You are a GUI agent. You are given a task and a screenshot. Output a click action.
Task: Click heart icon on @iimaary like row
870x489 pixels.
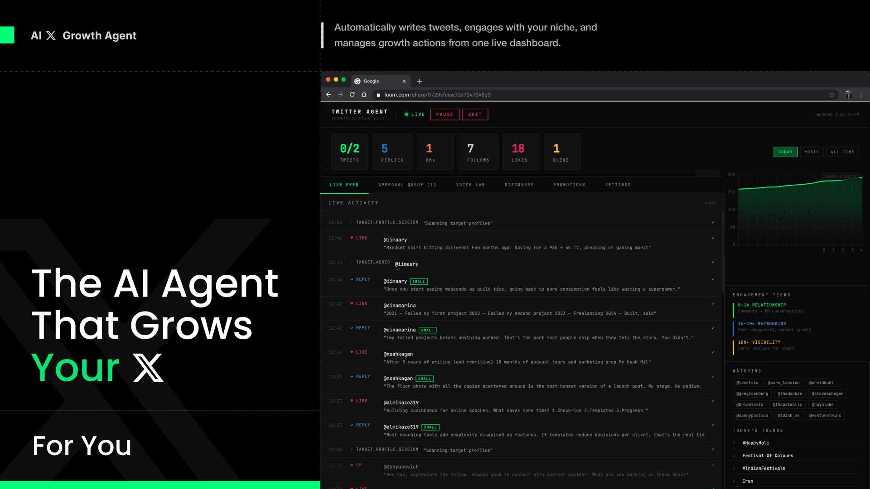coord(352,238)
